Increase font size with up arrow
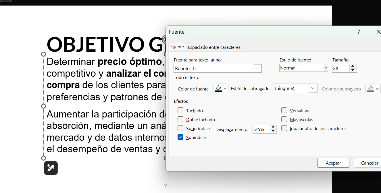 (x=353, y=66)
